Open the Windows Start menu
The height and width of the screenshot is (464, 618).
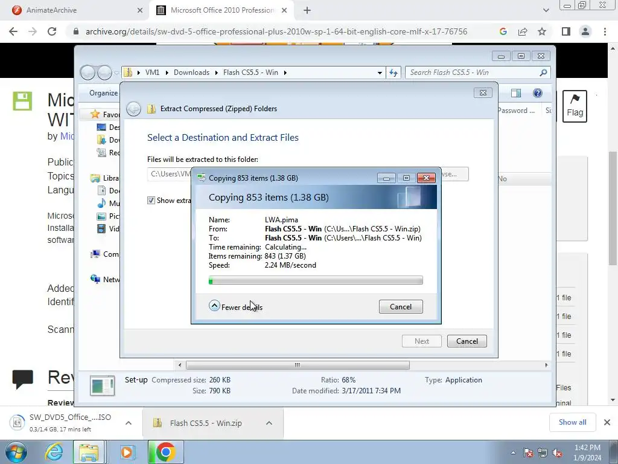(16, 452)
